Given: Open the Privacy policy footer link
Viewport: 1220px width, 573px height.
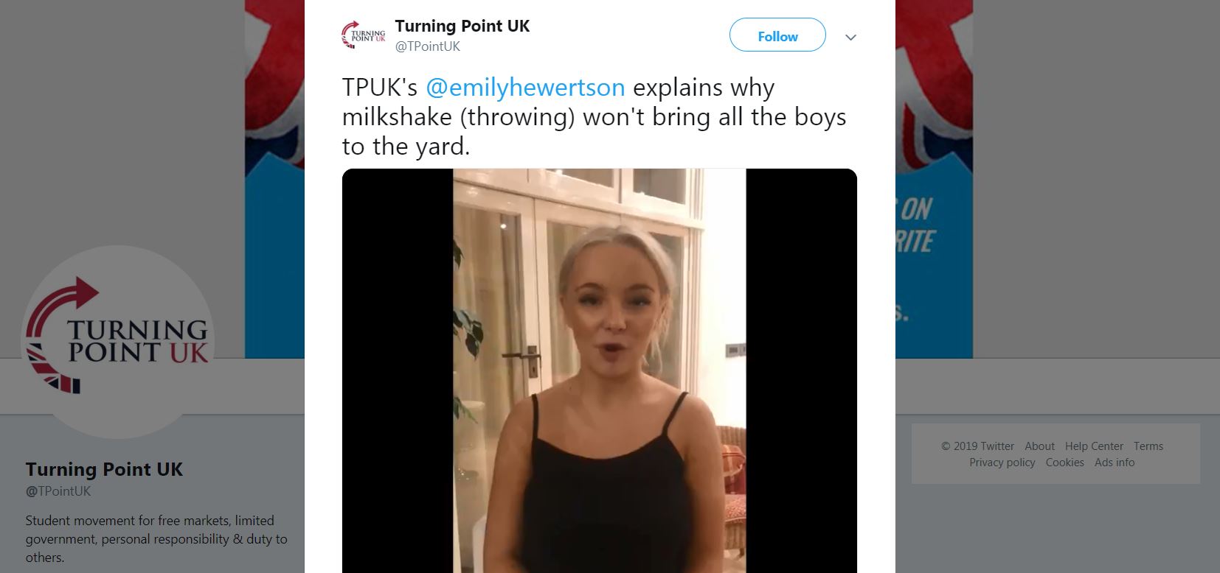Looking at the screenshot, I should click(1002, 463).
